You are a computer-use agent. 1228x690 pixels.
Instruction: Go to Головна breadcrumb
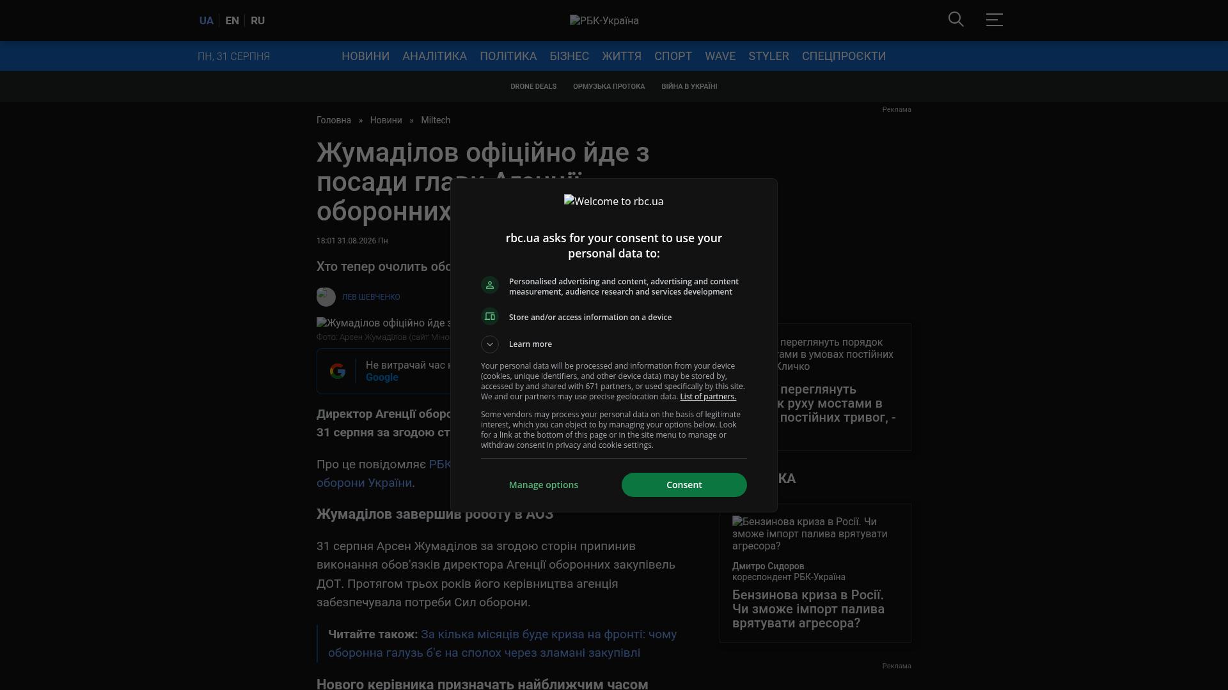coord(334,120)
